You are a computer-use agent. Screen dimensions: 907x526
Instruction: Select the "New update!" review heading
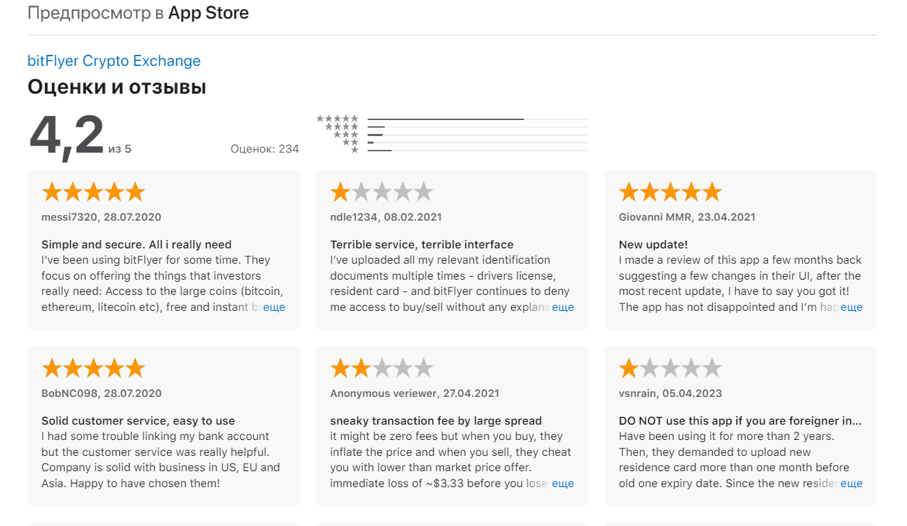pyautogui.click(x=653, y=244)
